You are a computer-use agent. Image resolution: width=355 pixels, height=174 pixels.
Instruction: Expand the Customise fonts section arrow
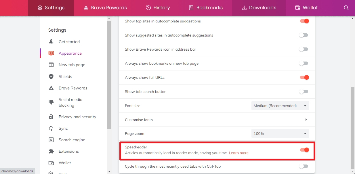pyautogui.click(x=306, y=120)
